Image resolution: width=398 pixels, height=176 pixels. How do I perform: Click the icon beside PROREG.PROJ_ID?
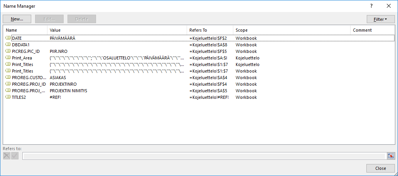(8, 84)
